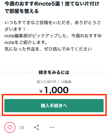108x137 pixels.
Task: Click the 購入手続きへ purchase button
Action: [54, 106]
